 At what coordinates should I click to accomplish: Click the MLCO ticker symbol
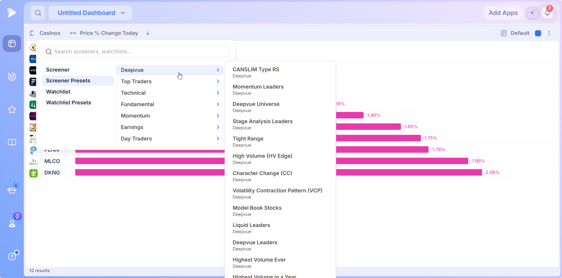click(x=52, y=161)
